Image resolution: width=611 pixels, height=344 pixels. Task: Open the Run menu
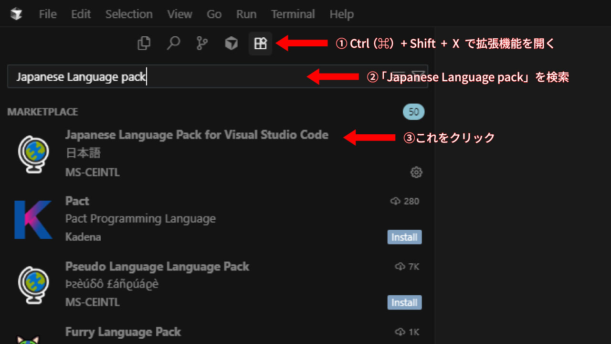246,14
